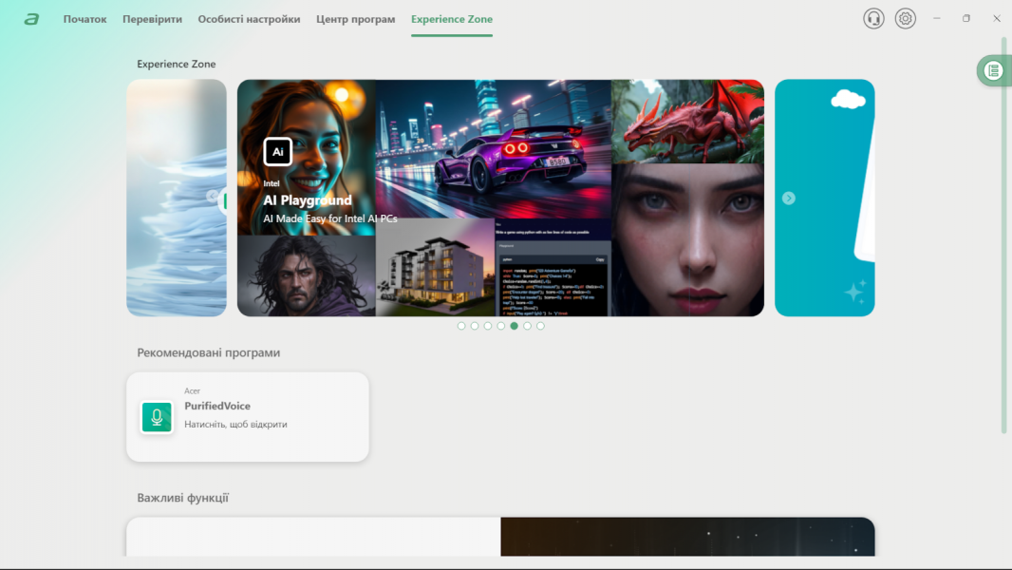
Task: Switch to the Початок tab
Action: 84,19
